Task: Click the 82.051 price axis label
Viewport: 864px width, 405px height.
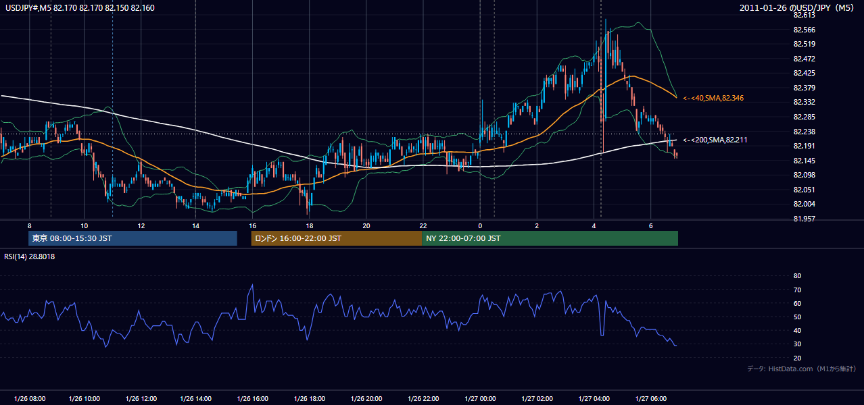Action: tap(804, 190)
